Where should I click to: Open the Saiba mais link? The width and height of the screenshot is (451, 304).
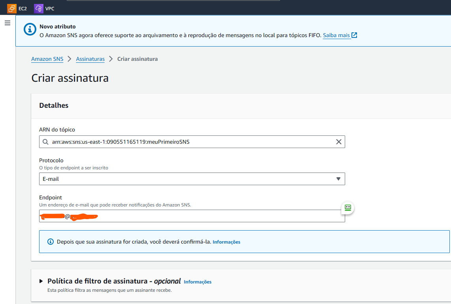(x=336, y=35)
